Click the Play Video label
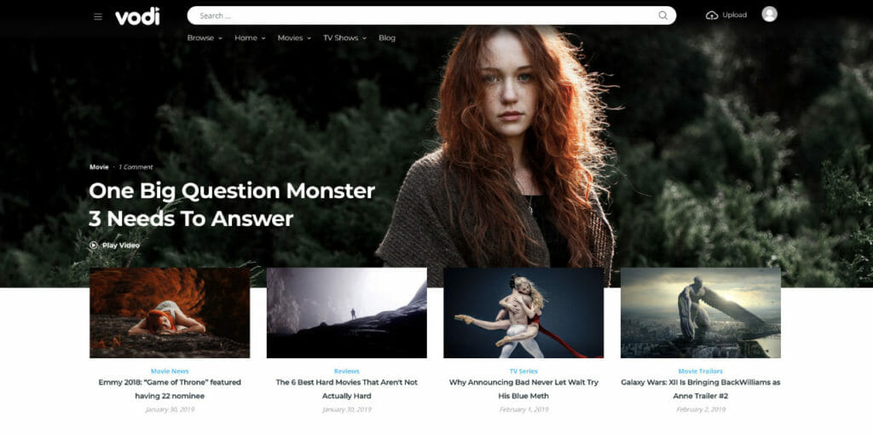The image size is (873, 434). click(x=121, y=245)
